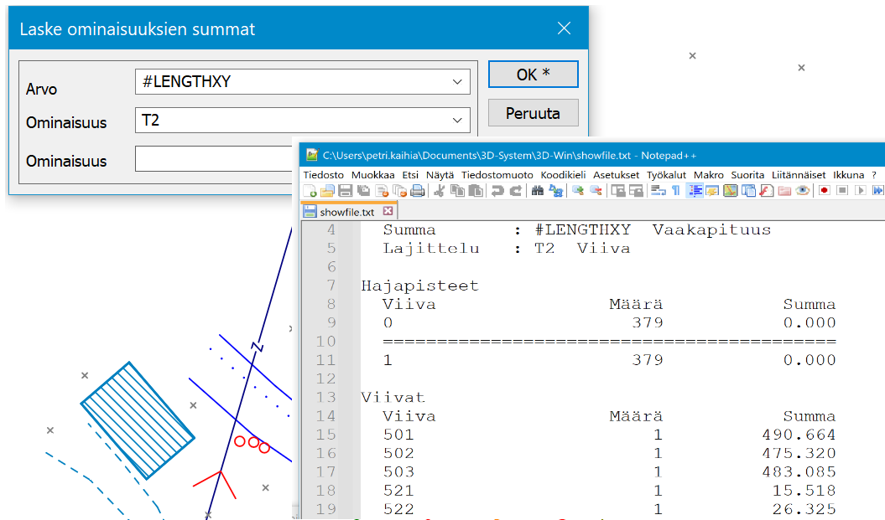Switch to the showfile.txt tab
Screen dimensions: 885x520
[347, 212]
